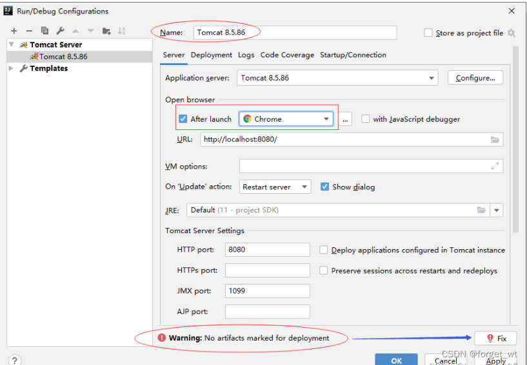
Task: Click the HTTPs port field
Action: tap(267, 270)
